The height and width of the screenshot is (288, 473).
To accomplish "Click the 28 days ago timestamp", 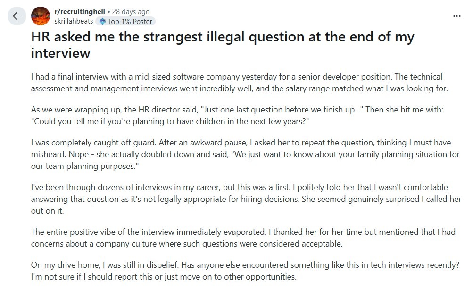I will [x=131, y=12].
